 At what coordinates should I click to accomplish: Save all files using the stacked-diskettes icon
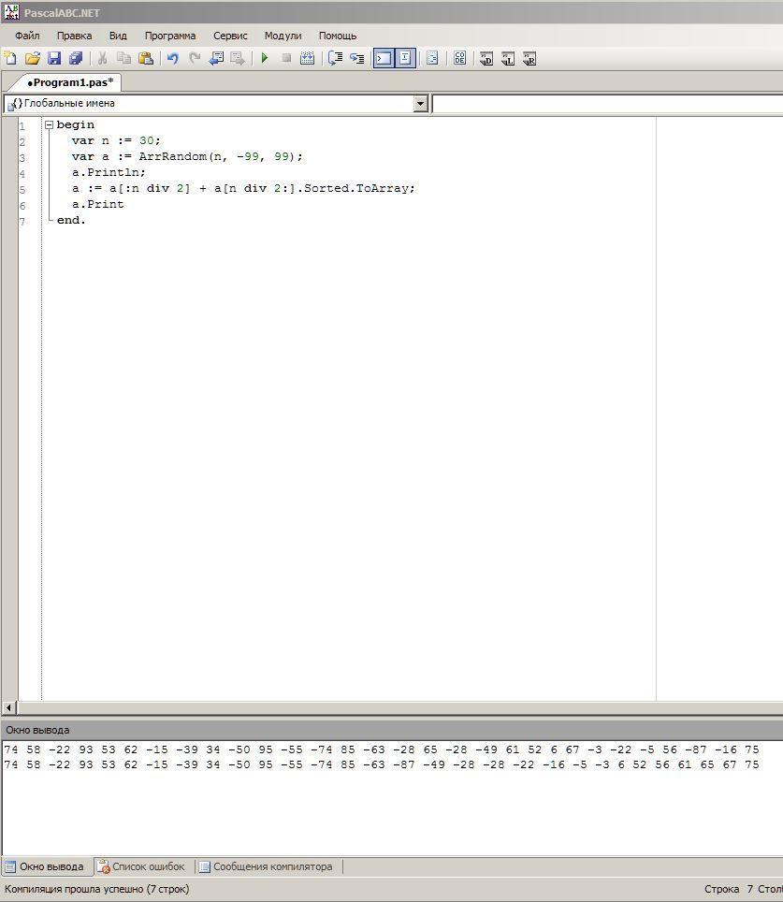click(x=76, y=58)
